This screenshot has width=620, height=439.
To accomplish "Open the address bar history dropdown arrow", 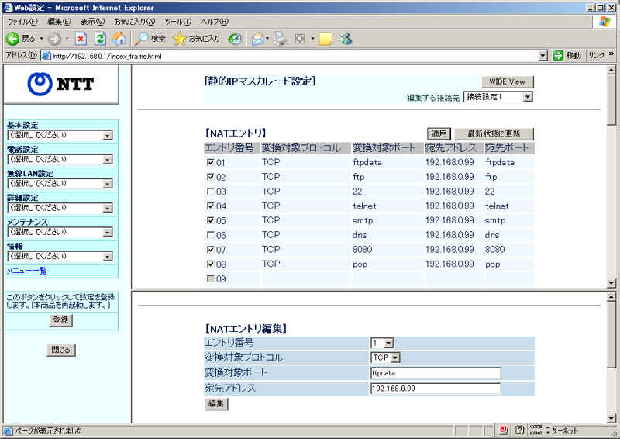I will pyautogui.click(x=543, y=56).
